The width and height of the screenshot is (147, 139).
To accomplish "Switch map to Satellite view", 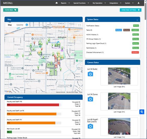I will (20, 25).
